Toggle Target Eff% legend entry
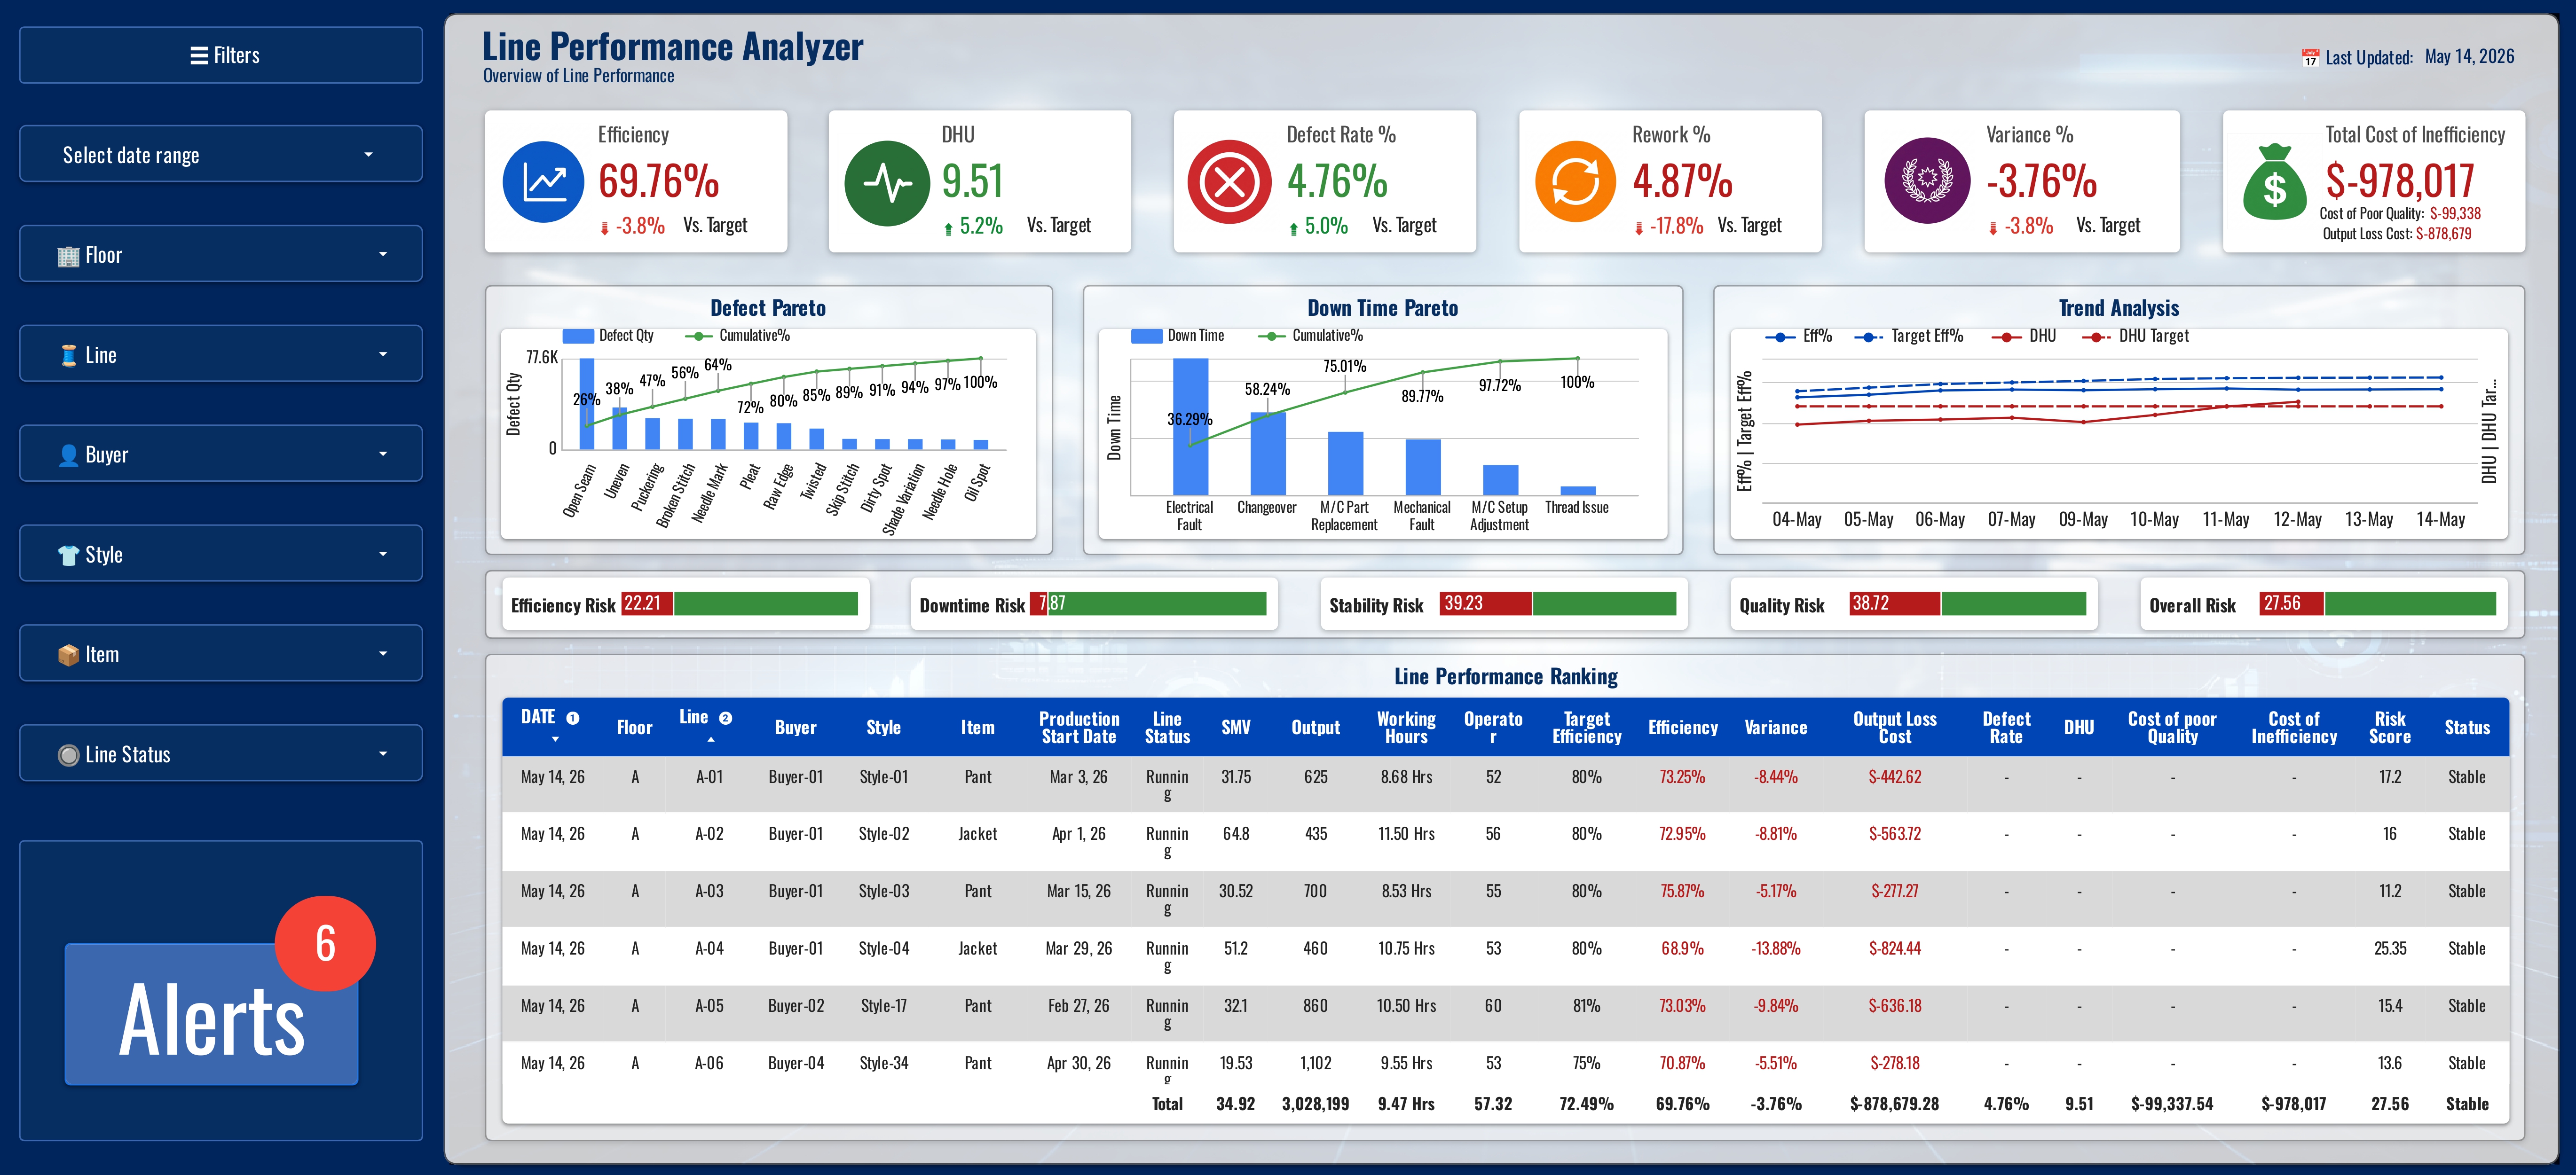 coord(1909,337)
